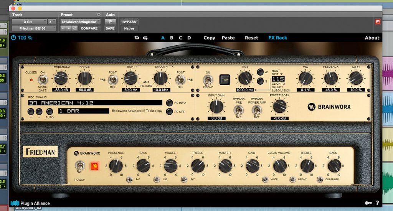
Task: Open the Host BPM subdivision dropdown arrow
Action: pos(281,74)
